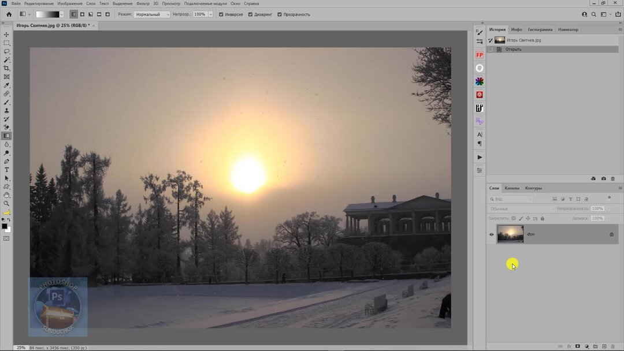Viewport: 624px width, 351px height.
Task: Hide the Фон layer with eye icon
Action: (x=492, y=234)
